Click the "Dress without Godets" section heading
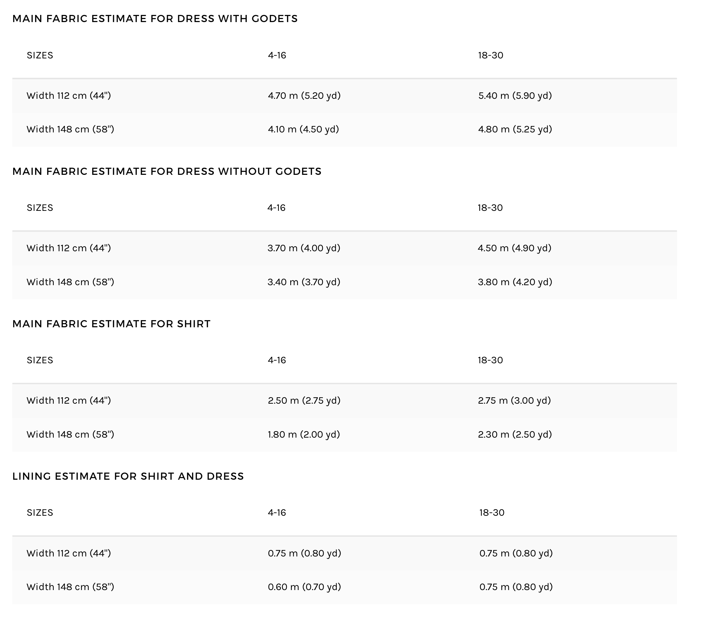Viewport: 726px width, 624px height. point(167,171)
